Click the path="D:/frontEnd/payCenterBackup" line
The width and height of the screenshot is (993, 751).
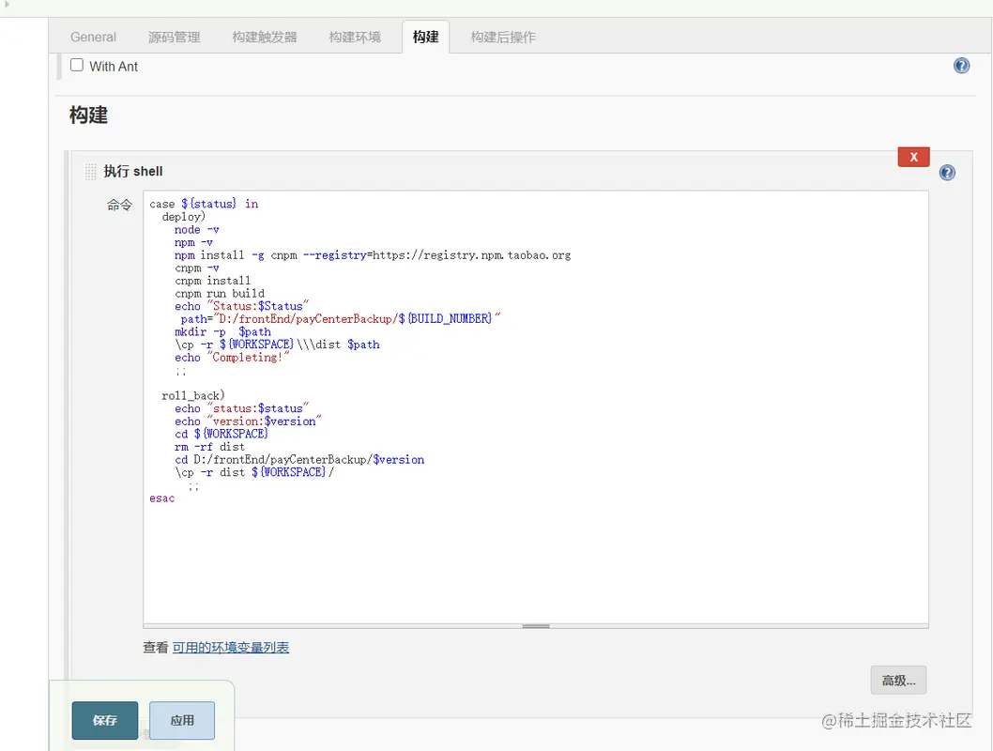(341, 318)
